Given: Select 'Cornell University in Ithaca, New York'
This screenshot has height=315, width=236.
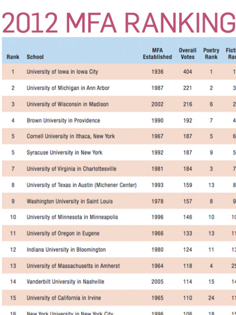Looking at the screenshot, I should click(71, 136).
